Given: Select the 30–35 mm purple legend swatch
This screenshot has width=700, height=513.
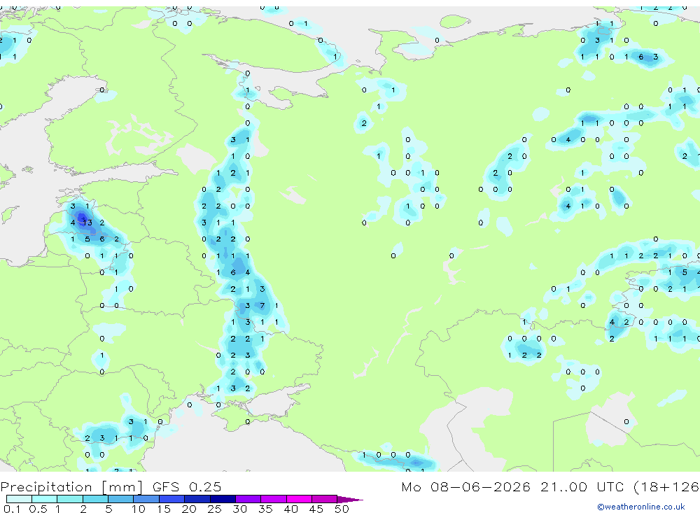Looking at the screenshot, I should point(248,499).
